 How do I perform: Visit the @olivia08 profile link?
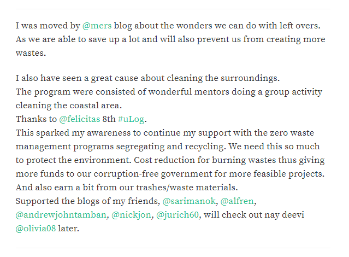point(36,229)
